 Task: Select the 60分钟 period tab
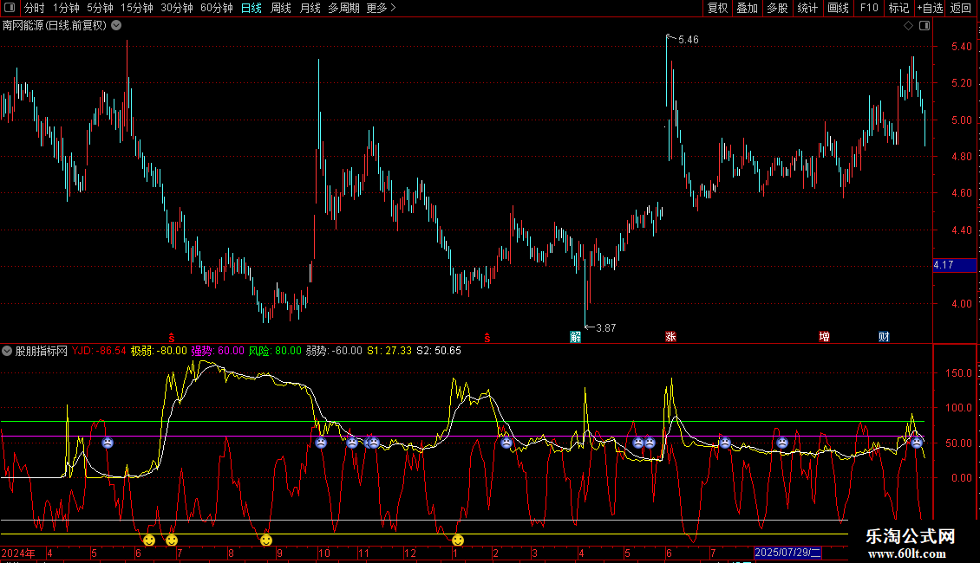click(217, 8)
